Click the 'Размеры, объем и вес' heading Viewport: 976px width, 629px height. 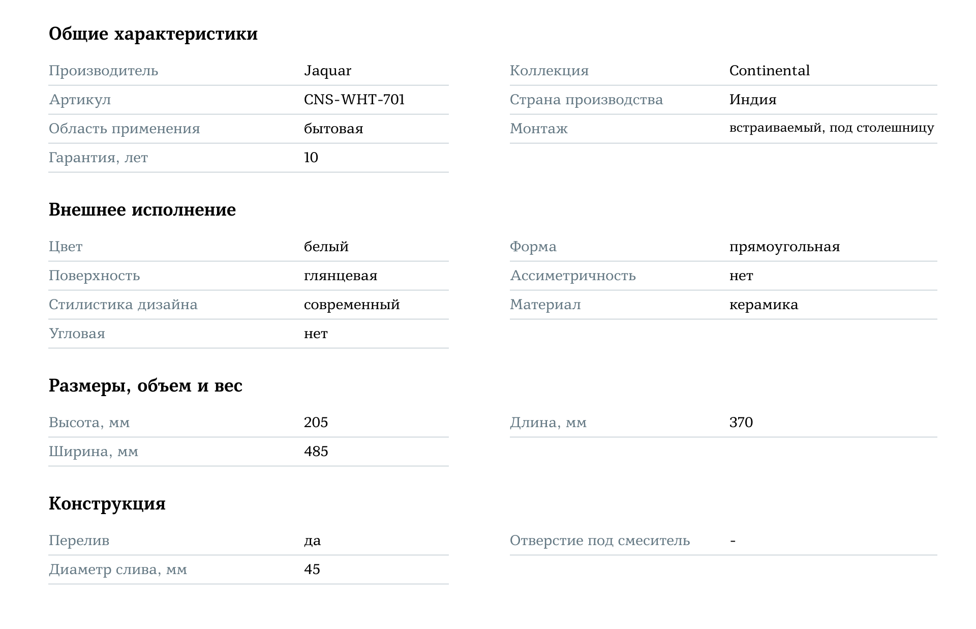pyautogui.click(x=145, y=386)
